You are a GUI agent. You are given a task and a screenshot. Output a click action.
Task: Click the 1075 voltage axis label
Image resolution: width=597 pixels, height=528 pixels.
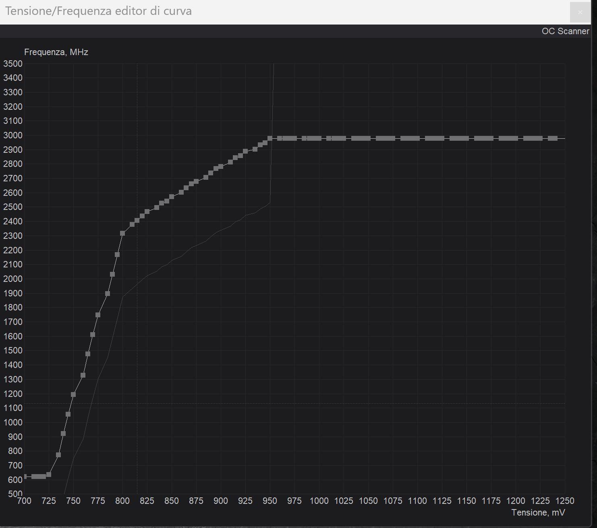coord(393,501)
